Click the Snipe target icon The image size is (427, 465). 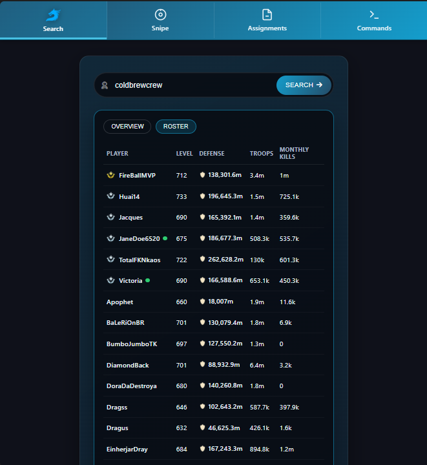point(160,15)
